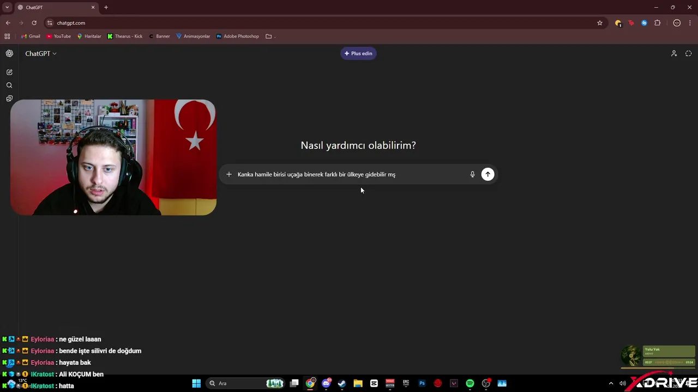698x392 pixels.
Task: Open the Extensions puzzle icon
Action: point(657,23)
